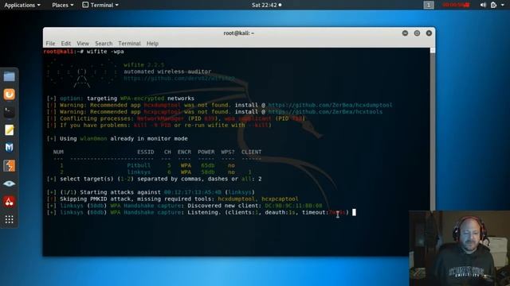Launch the orange Burp Suite icon in the dock

point(9,166)
